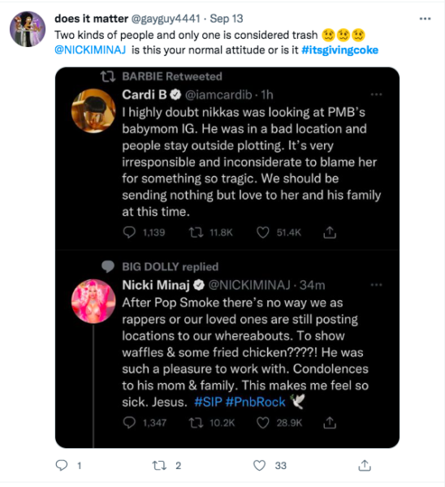The image size is (445, 487).
Task: Open more options on Cardi B's tweet
Action: [x=376, y=94]
